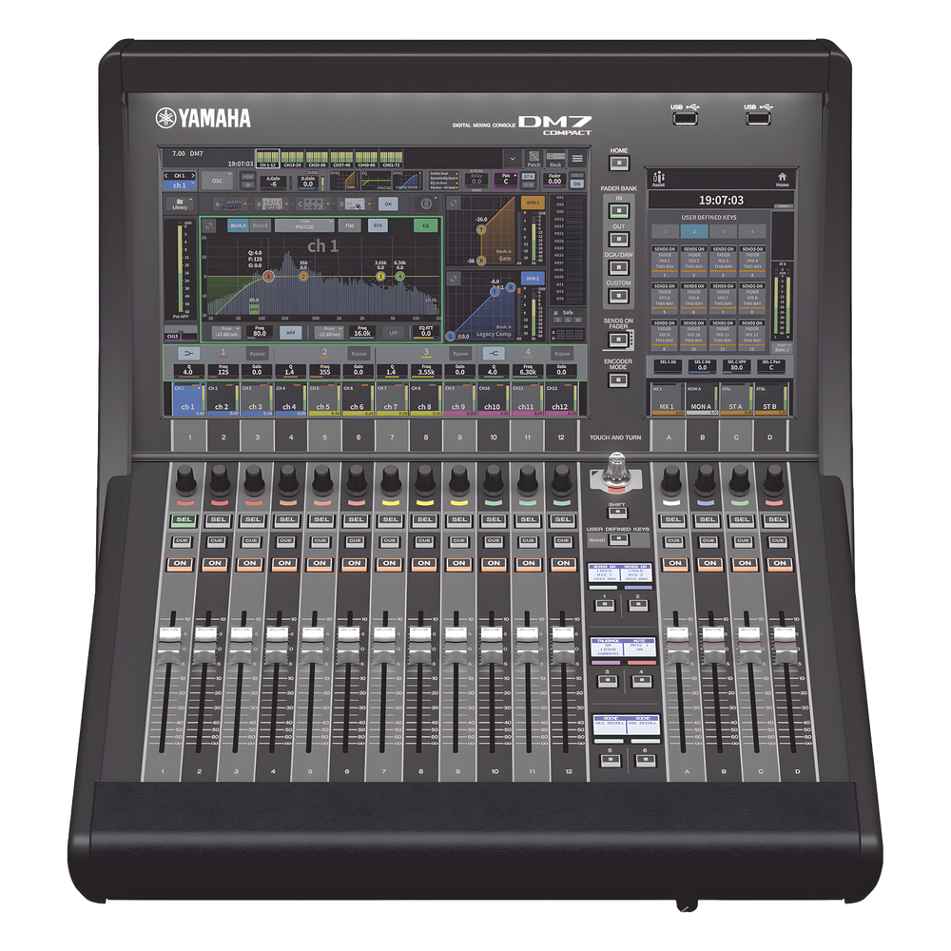Toggle the LPF button below EQ graph

point(393,333)
